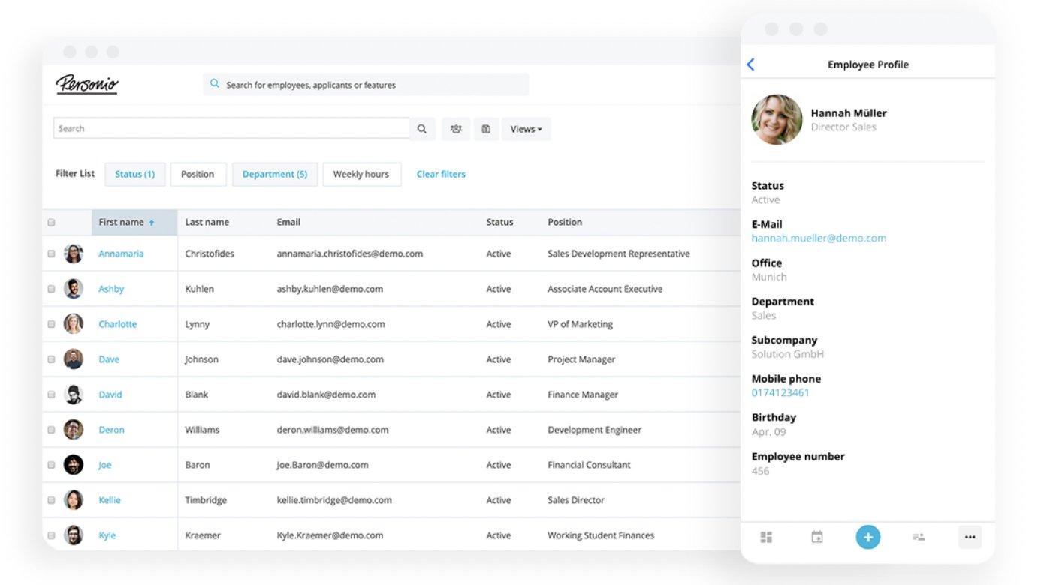Viewport: 1047px width, 585px height.
Task: Open the group employees icon button
Action: (456, 129)
